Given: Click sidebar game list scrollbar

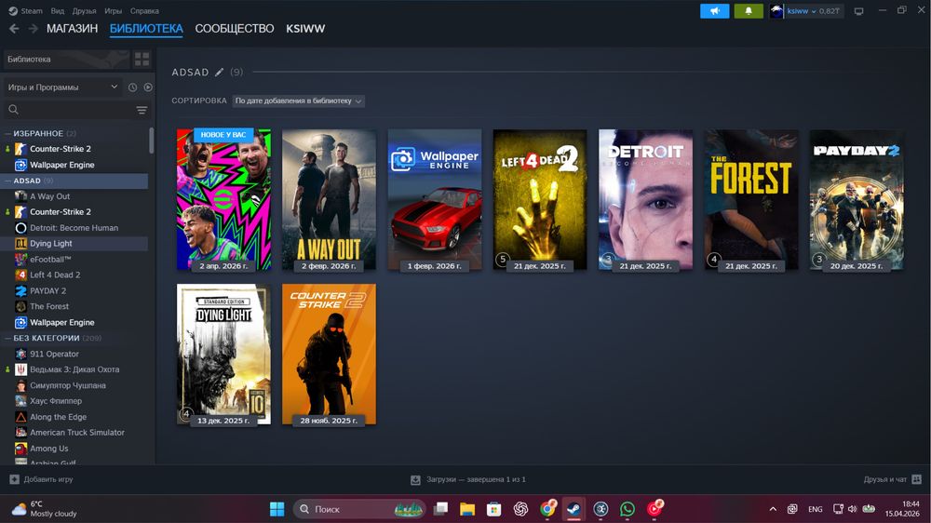Looking at the screenshot, I should point(152,141).
